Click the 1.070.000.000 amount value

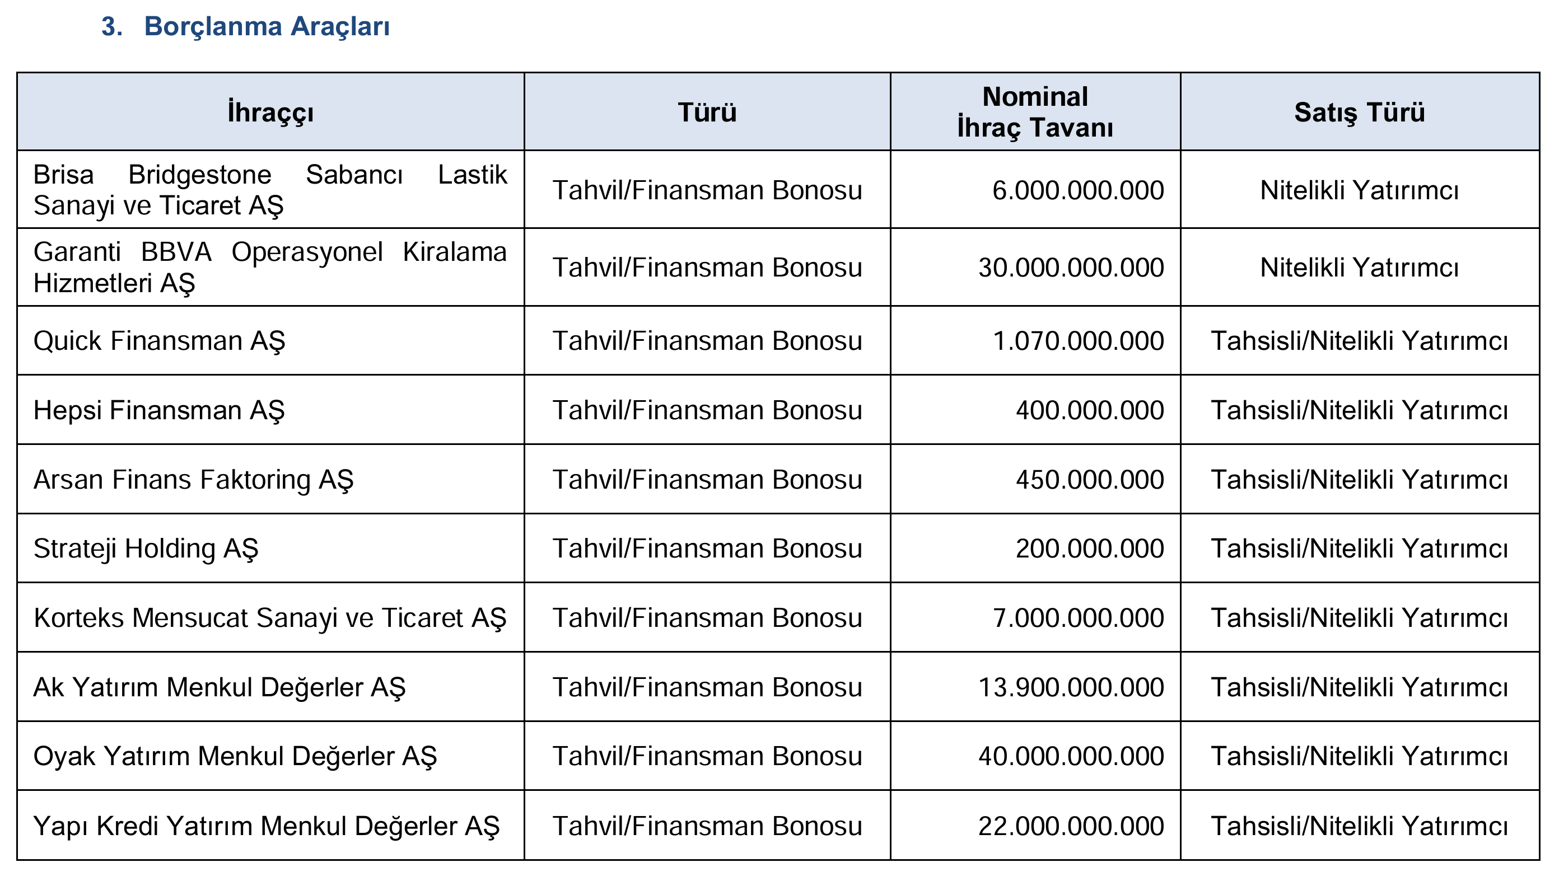(x=1078, y=341)
